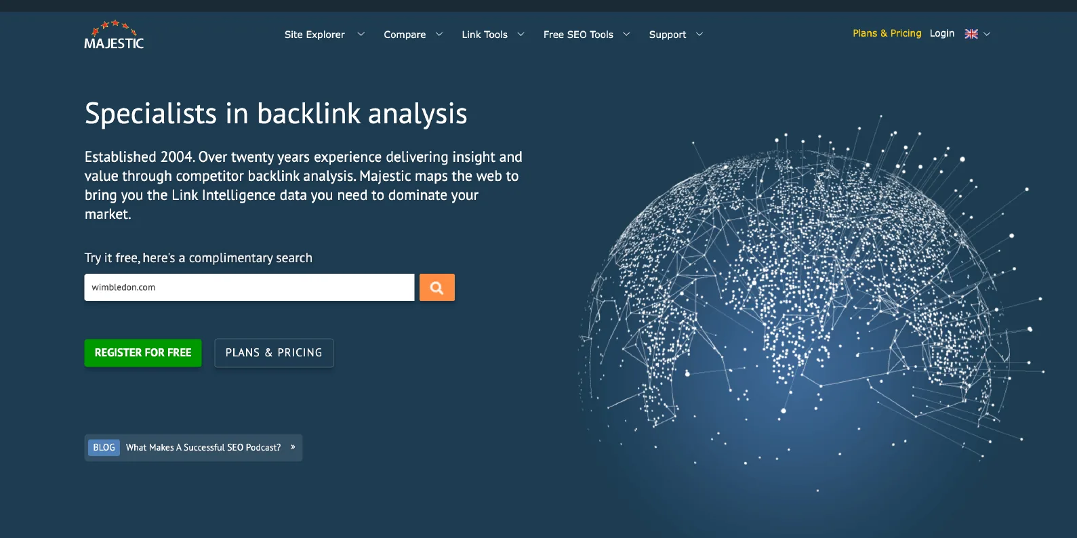Click the UK flag language icon
This screenshot has width=1077, height=538.
coord(971,34)
